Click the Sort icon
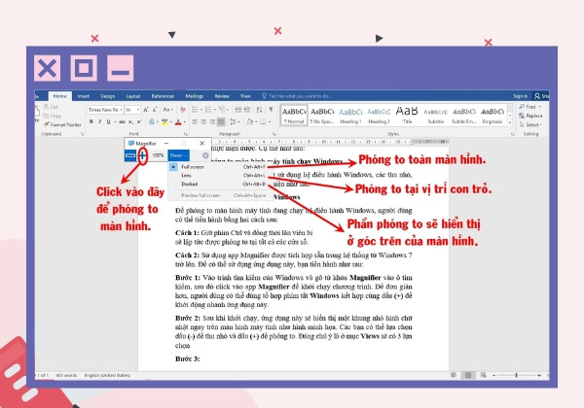Image resolution: width=584 pixels, height=408 pixels. (x=259, y=110)
